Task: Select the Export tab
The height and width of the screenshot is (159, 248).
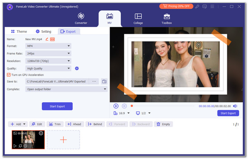Action: click(x=69, y=31)
